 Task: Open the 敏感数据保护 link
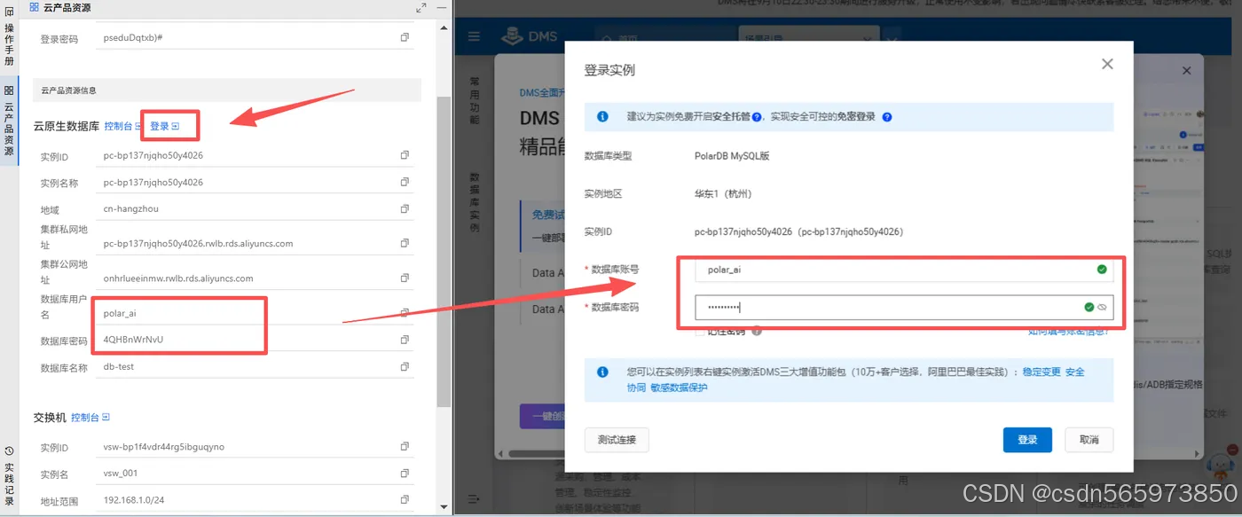click(679, 388)
